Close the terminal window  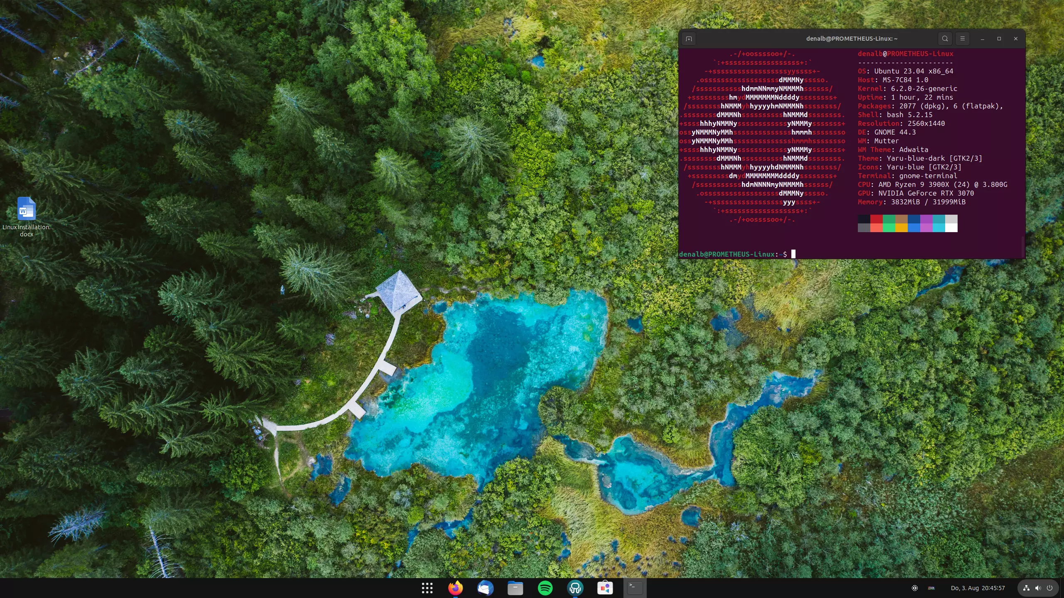pyautogui.click(x=1016, y=39)
